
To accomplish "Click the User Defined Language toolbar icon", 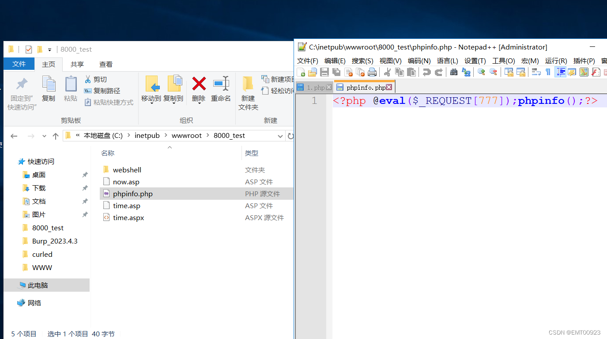I will (x=572, y=72).
